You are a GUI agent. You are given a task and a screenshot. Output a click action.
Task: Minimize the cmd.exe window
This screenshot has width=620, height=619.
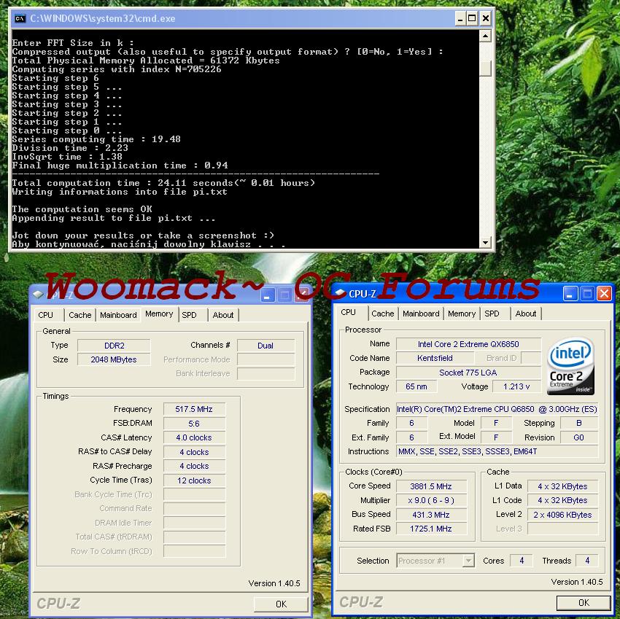coord(460,18)
